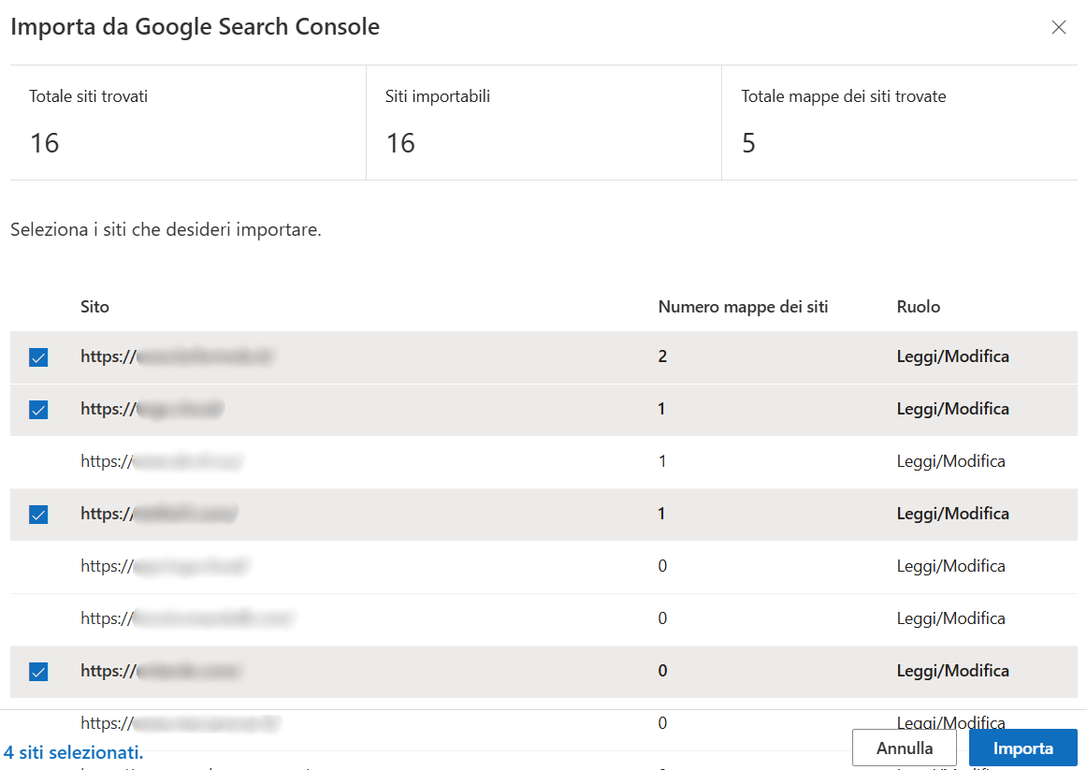Viewport: 1087px width, 770px height.
Task: Click Leggi/Modifica in the selected 0-sitemap row
Action: coord(952,671)
